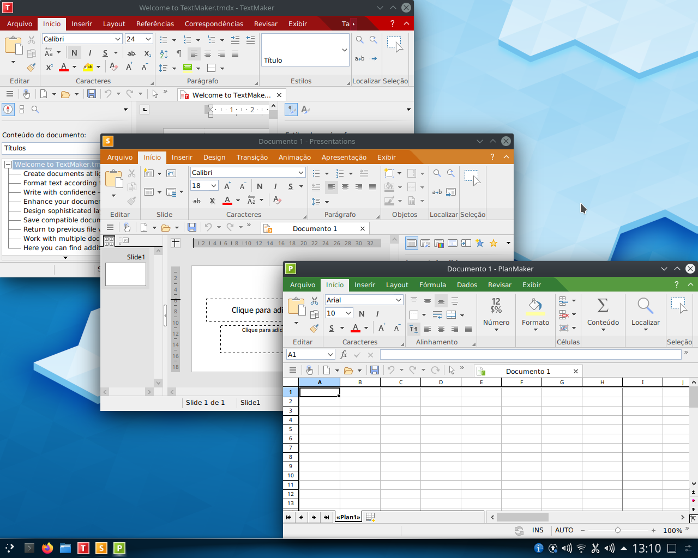Click the fx insert function button in PlanMaker
The width and height of the screenshot is (698, 558).
[343, 354]
